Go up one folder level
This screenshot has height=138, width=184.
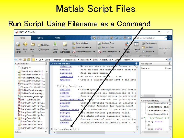[25, 60]
